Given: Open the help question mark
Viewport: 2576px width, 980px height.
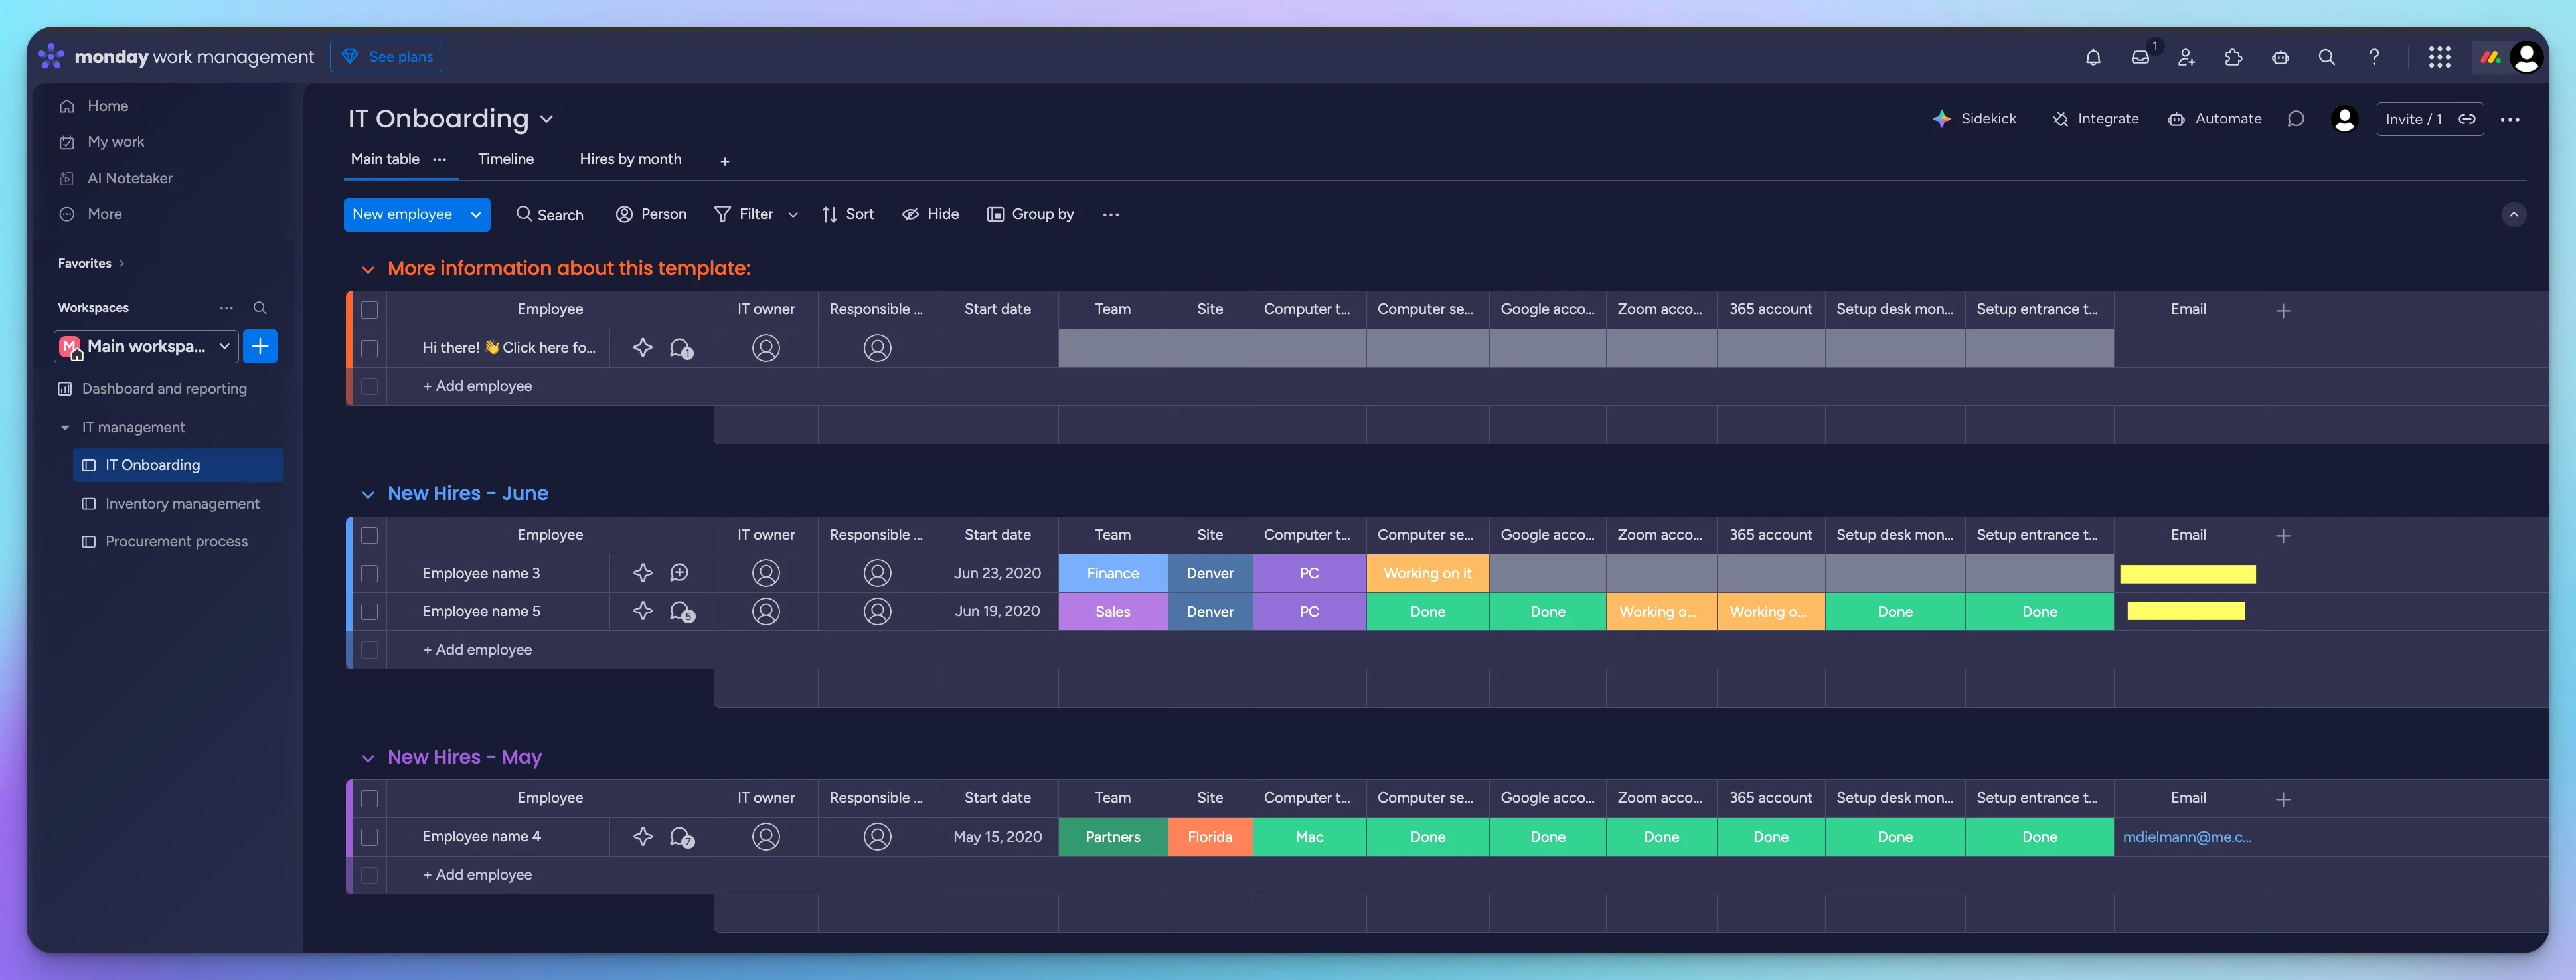Looking at the screenshot, I should tap(2374, 57).
